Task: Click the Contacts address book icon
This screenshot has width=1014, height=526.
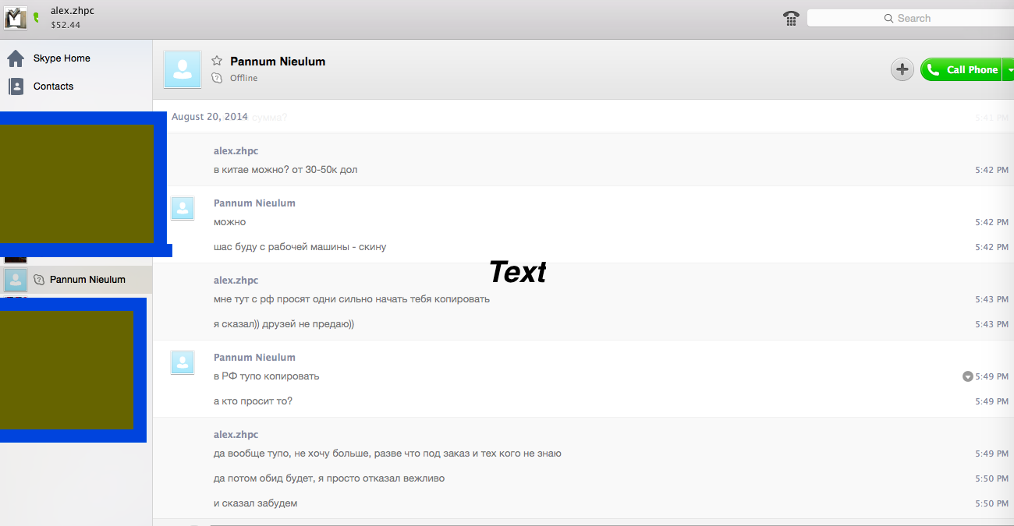Action: pos(16,86)
